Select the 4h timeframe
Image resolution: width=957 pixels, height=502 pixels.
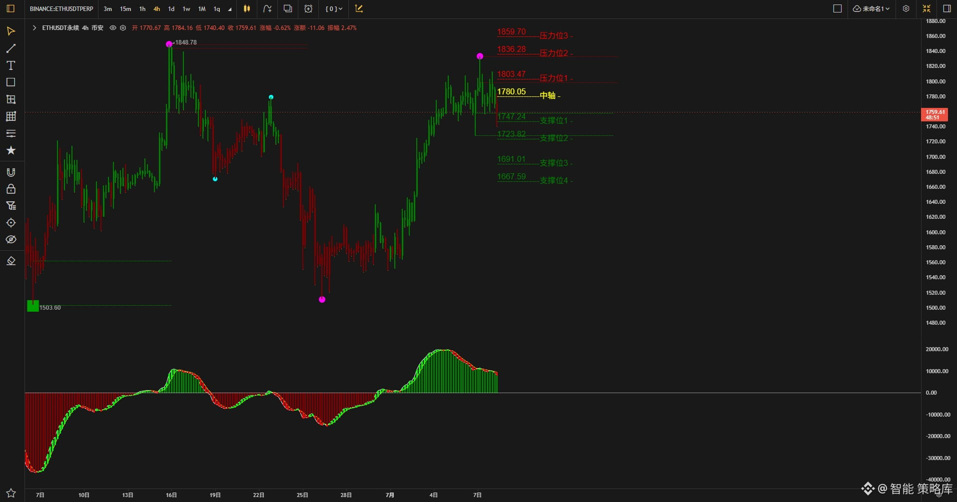tap(157, 9)
